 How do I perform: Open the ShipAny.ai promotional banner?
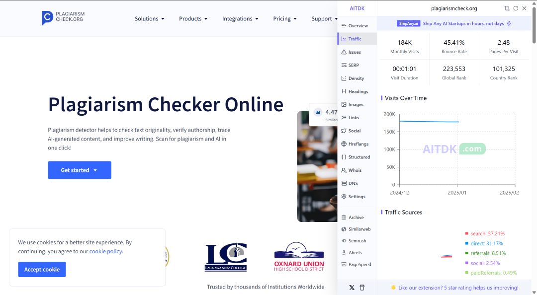454,24
